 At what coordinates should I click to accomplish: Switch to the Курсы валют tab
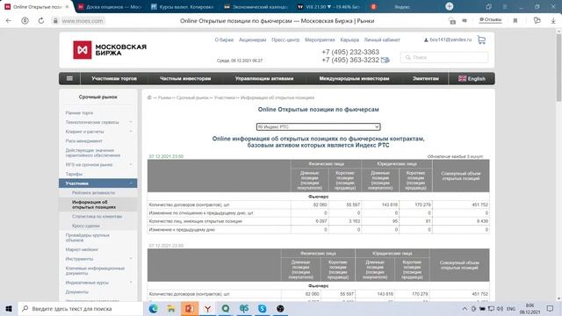point(183,7)
